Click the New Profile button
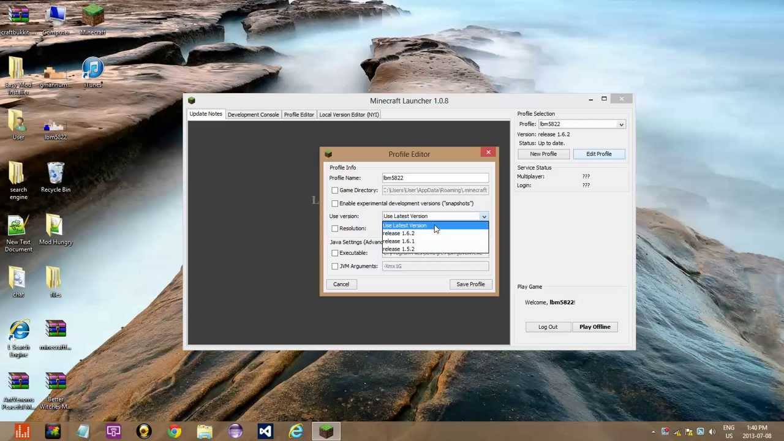784x441 pixels. [543, 154]
